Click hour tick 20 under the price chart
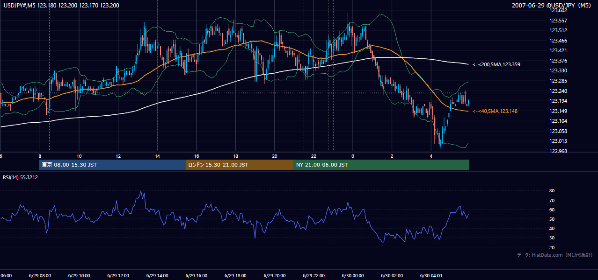 click(274, 156)
